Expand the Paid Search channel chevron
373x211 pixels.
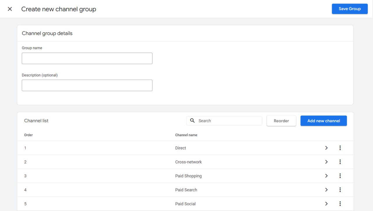(x=326, y=190)
